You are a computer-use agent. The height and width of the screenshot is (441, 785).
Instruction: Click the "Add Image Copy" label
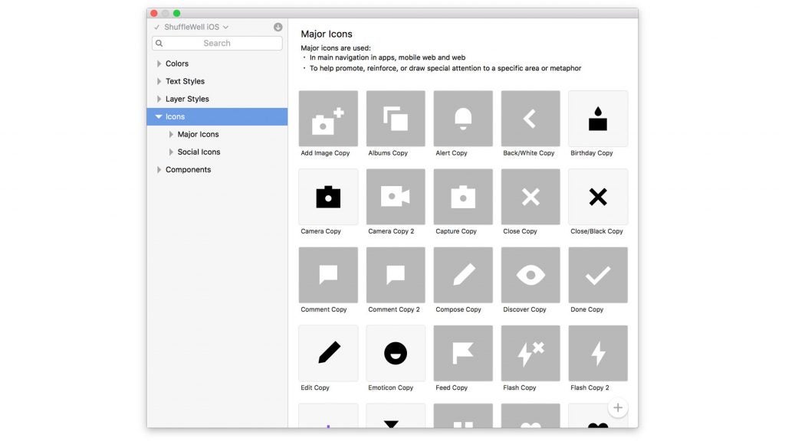click(325, 153)
